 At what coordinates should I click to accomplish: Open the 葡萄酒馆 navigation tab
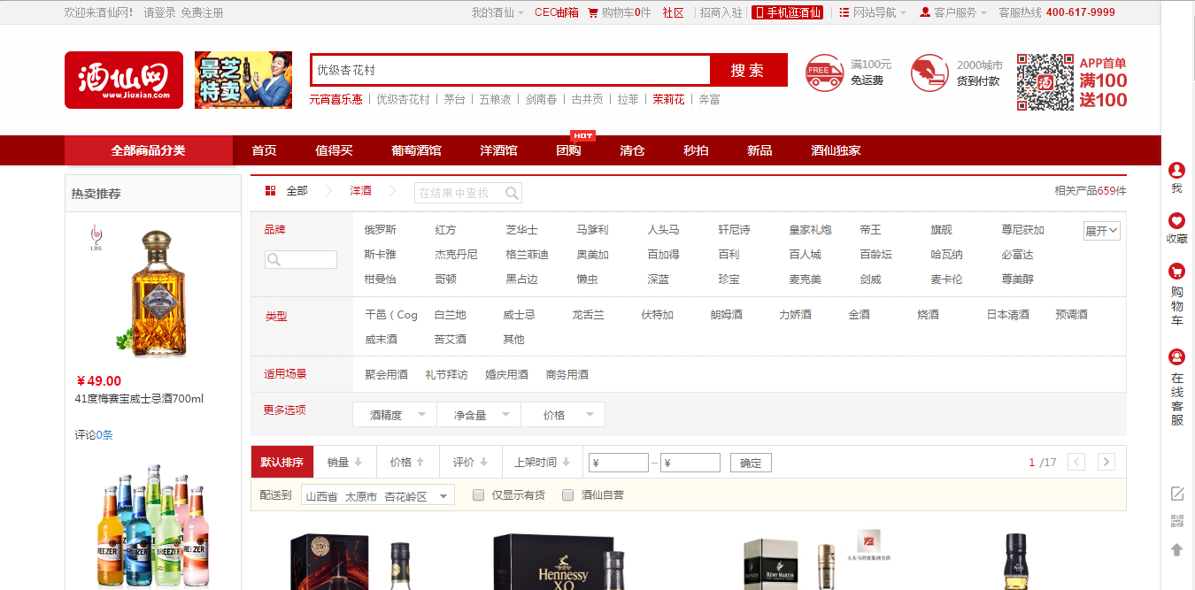[x=416, y=150]
